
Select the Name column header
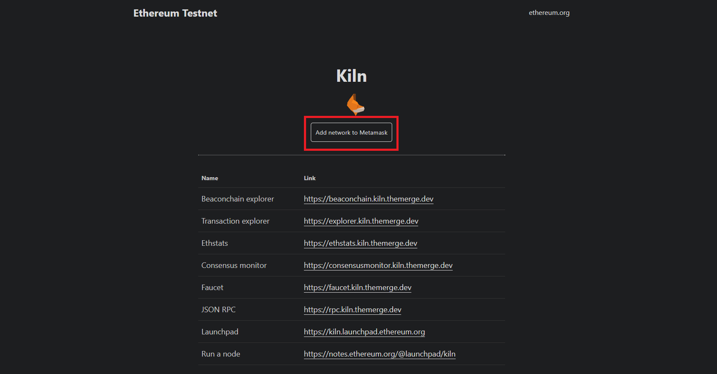210,178
